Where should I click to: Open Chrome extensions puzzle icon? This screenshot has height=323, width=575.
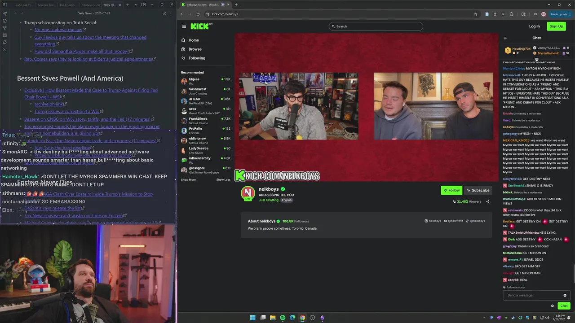511,14
